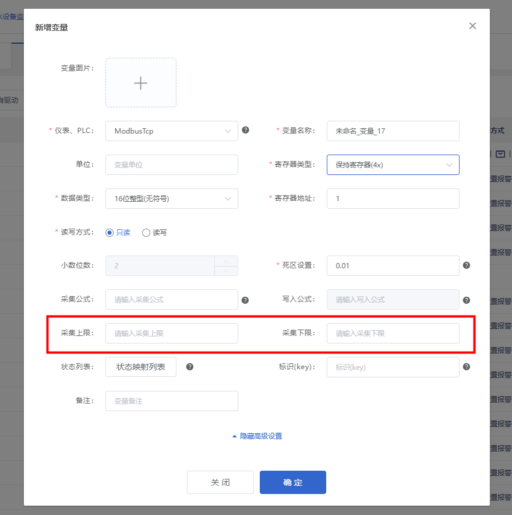The height and width of the screenshot is (515, 512).
Task: Click the plus icon to add 变量图片
Action: point(140,82)
